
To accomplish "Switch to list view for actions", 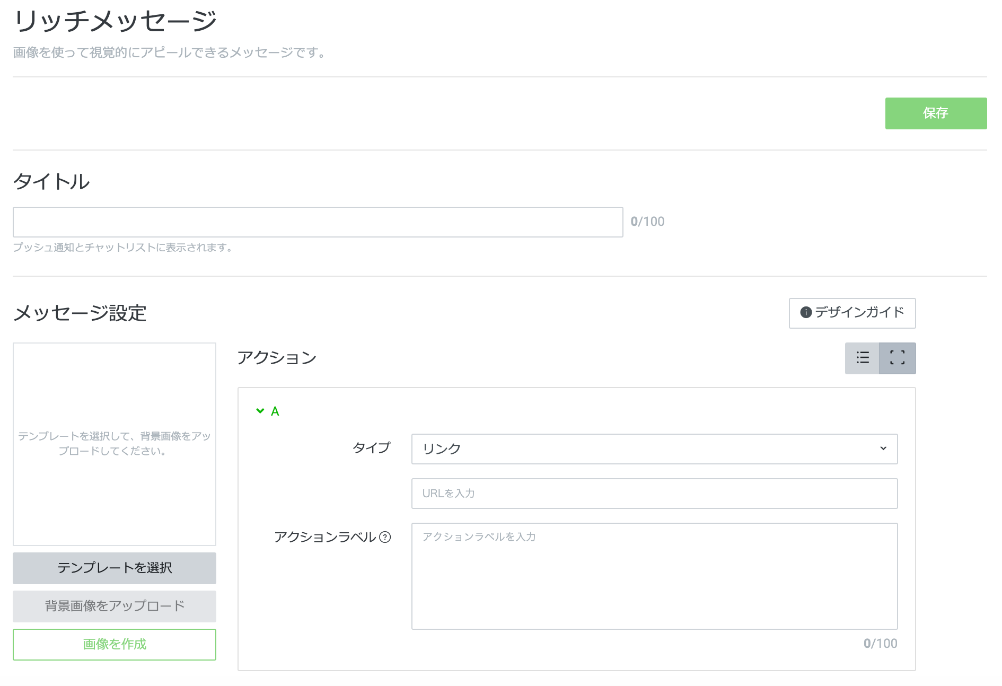I will (x=862, y=358).
